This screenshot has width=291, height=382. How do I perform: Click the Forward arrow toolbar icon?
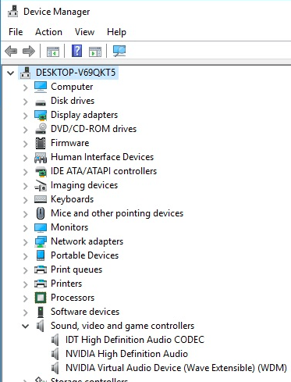point(29,51)
